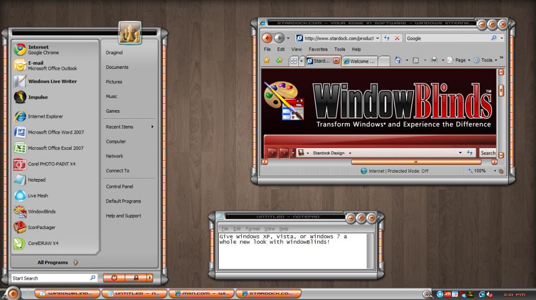Click the Internet Explorer back button

(267, 38)
